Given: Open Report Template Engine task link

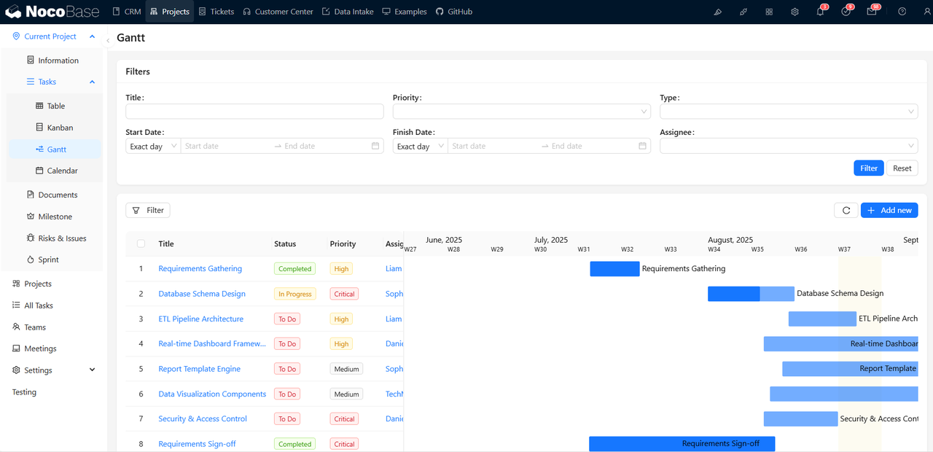Looking at the screenshot, I should [199, 369].
